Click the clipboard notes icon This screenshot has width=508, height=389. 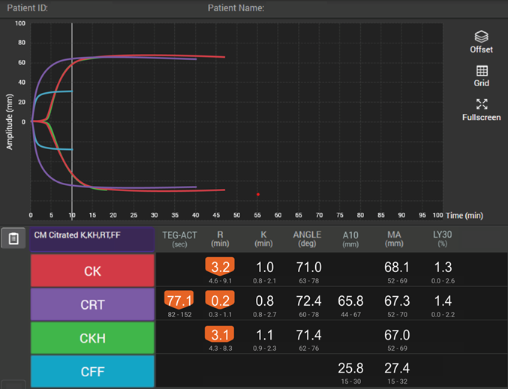(14, 238)
